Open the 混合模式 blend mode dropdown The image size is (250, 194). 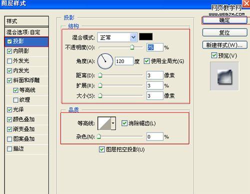(117, 37)
